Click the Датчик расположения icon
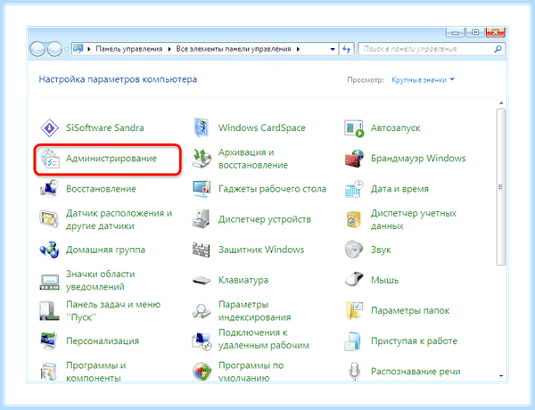Screen dimensions: 535x410 49,219
